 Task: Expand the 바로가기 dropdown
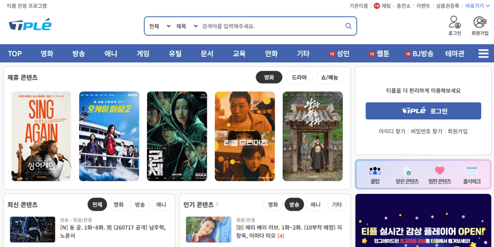pyautogui.click(x=477, y=6)
